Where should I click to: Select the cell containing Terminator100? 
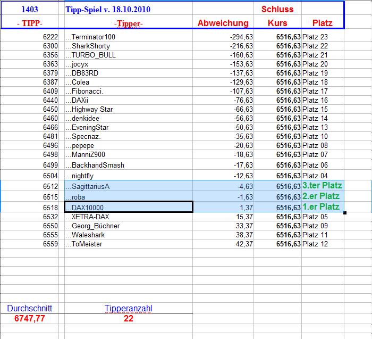(x=129, y=37)
